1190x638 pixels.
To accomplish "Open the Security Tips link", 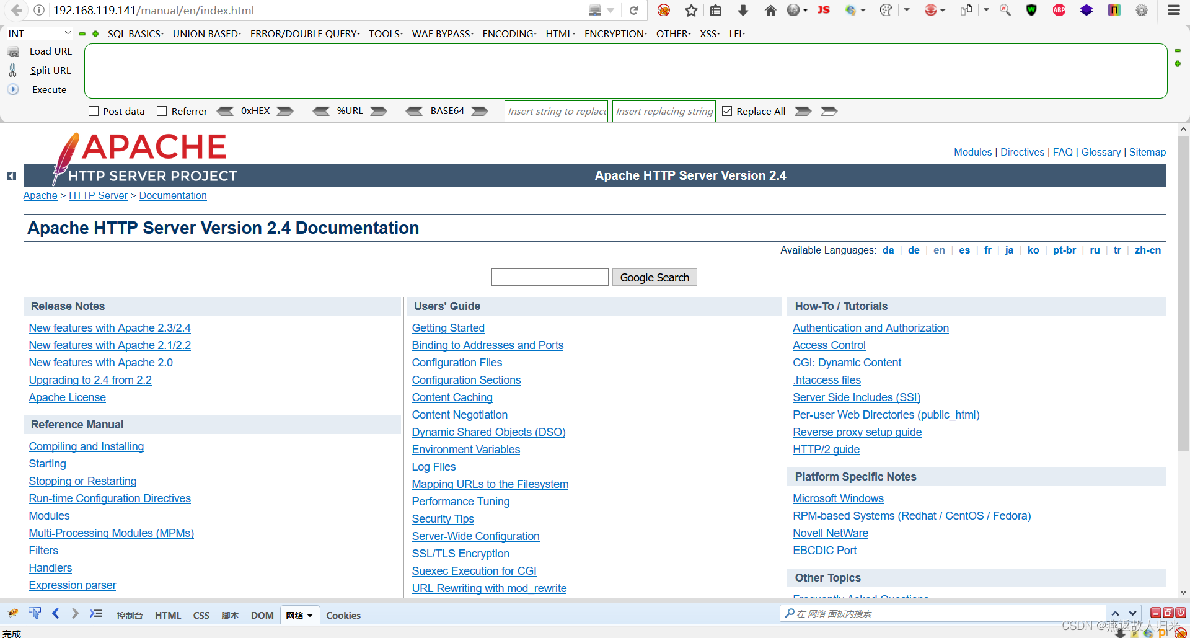I will [443, 519].
